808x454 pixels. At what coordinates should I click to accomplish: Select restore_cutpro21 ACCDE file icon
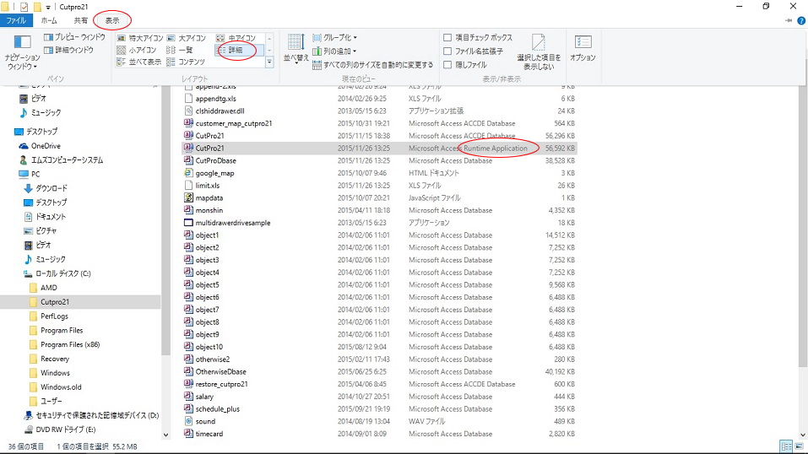188,384
